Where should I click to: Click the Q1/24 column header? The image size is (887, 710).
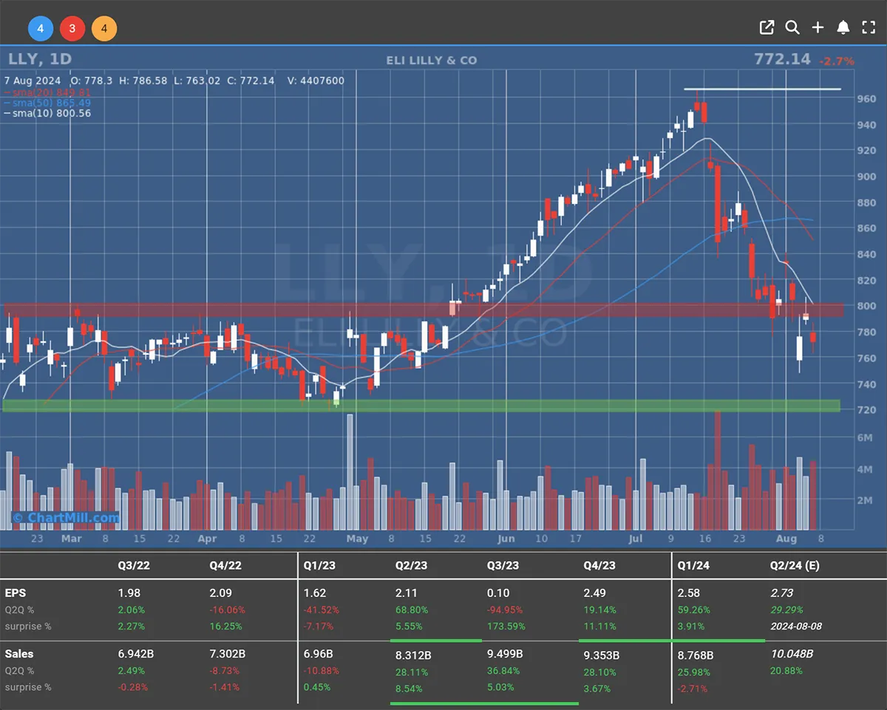point(693,566)
